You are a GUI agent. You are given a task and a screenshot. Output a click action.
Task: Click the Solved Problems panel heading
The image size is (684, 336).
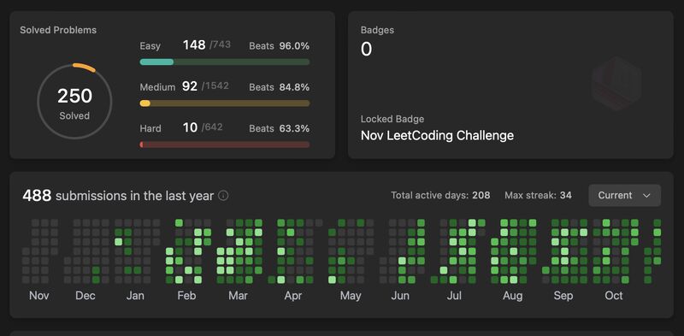click(58, 30)
